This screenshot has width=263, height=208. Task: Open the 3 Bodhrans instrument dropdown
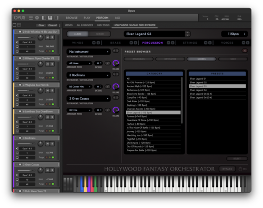click(x=88, y=75)
